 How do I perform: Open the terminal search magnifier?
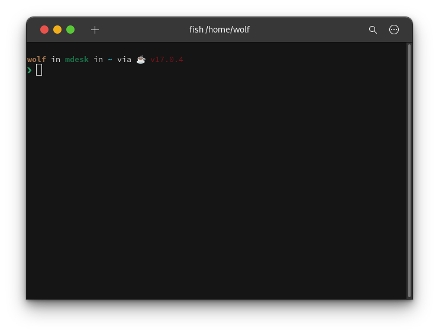click(373, 30)
